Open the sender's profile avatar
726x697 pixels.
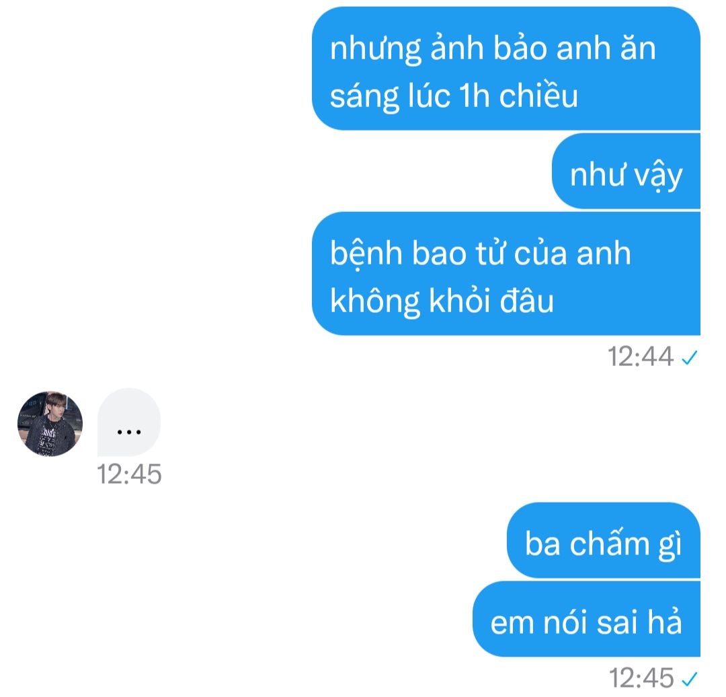pyautogui.click(x=50, y=424)
